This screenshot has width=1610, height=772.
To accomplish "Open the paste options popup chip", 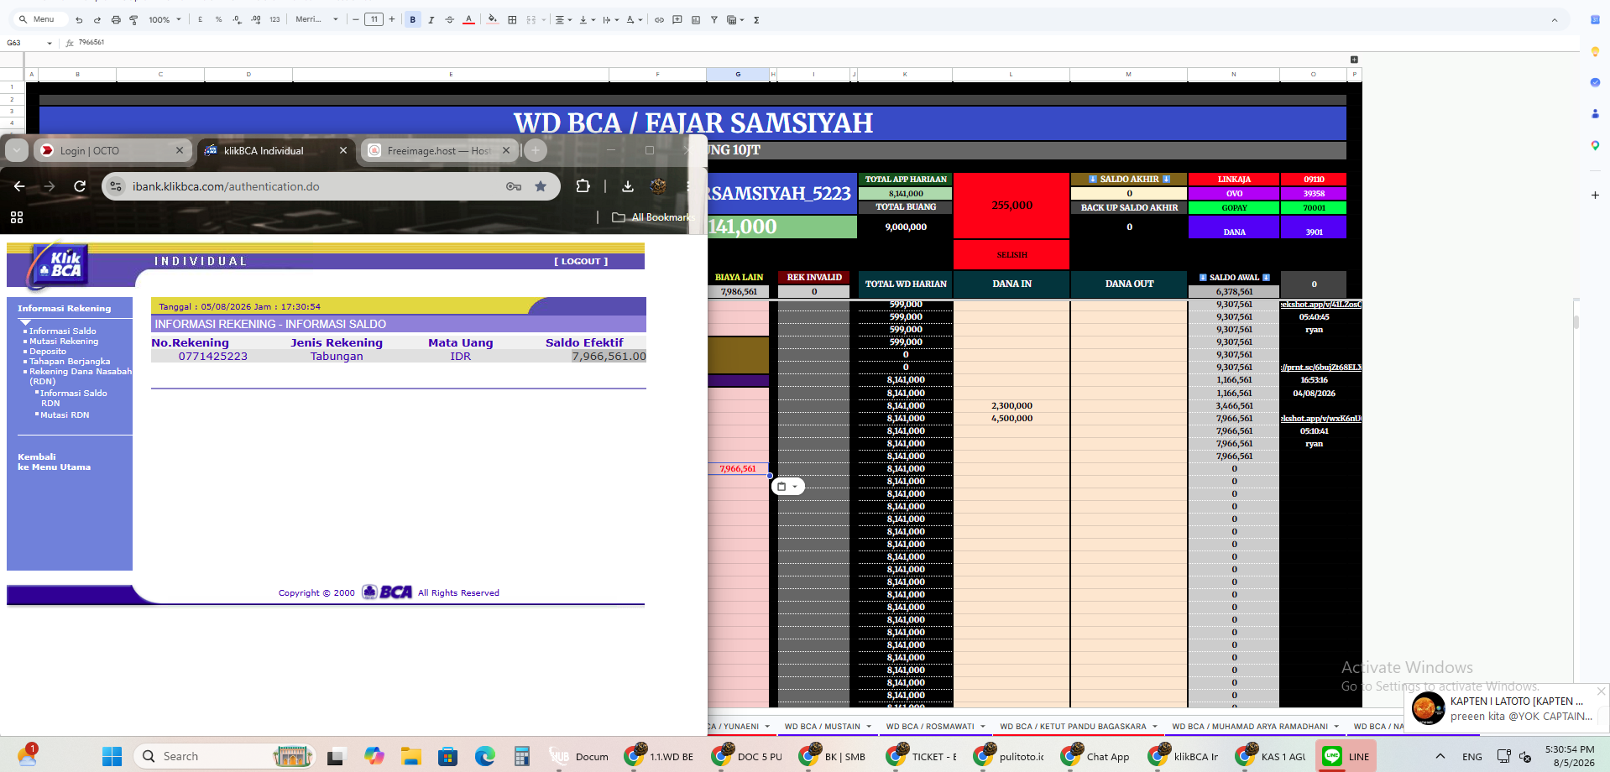I will (787, 487).
